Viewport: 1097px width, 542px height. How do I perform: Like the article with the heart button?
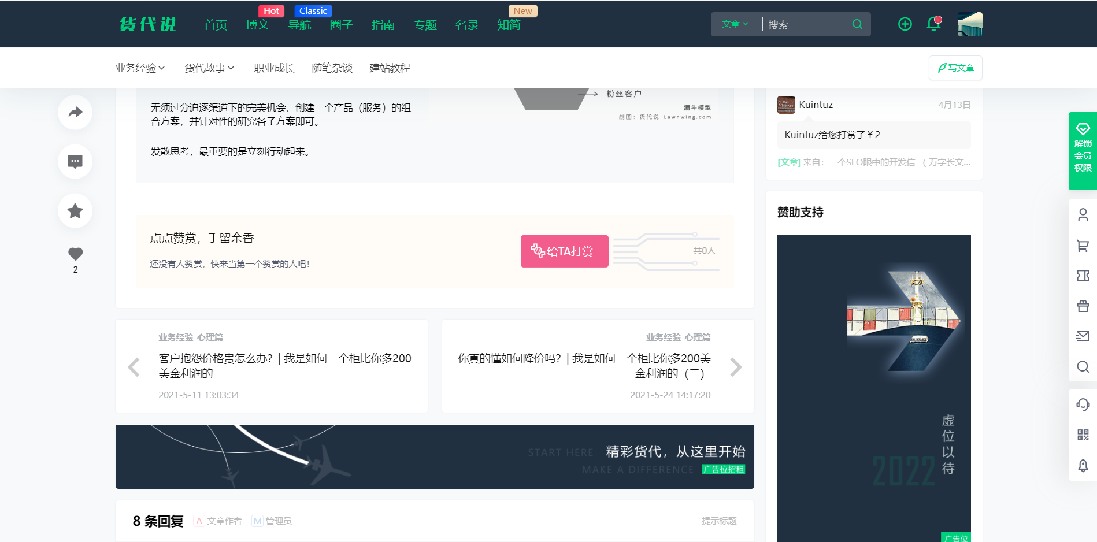[x=75, y=253]
